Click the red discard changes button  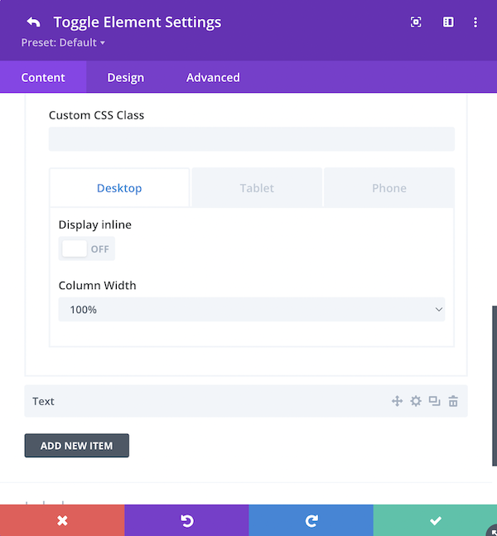pyautogui.click(x=62, y=520)
